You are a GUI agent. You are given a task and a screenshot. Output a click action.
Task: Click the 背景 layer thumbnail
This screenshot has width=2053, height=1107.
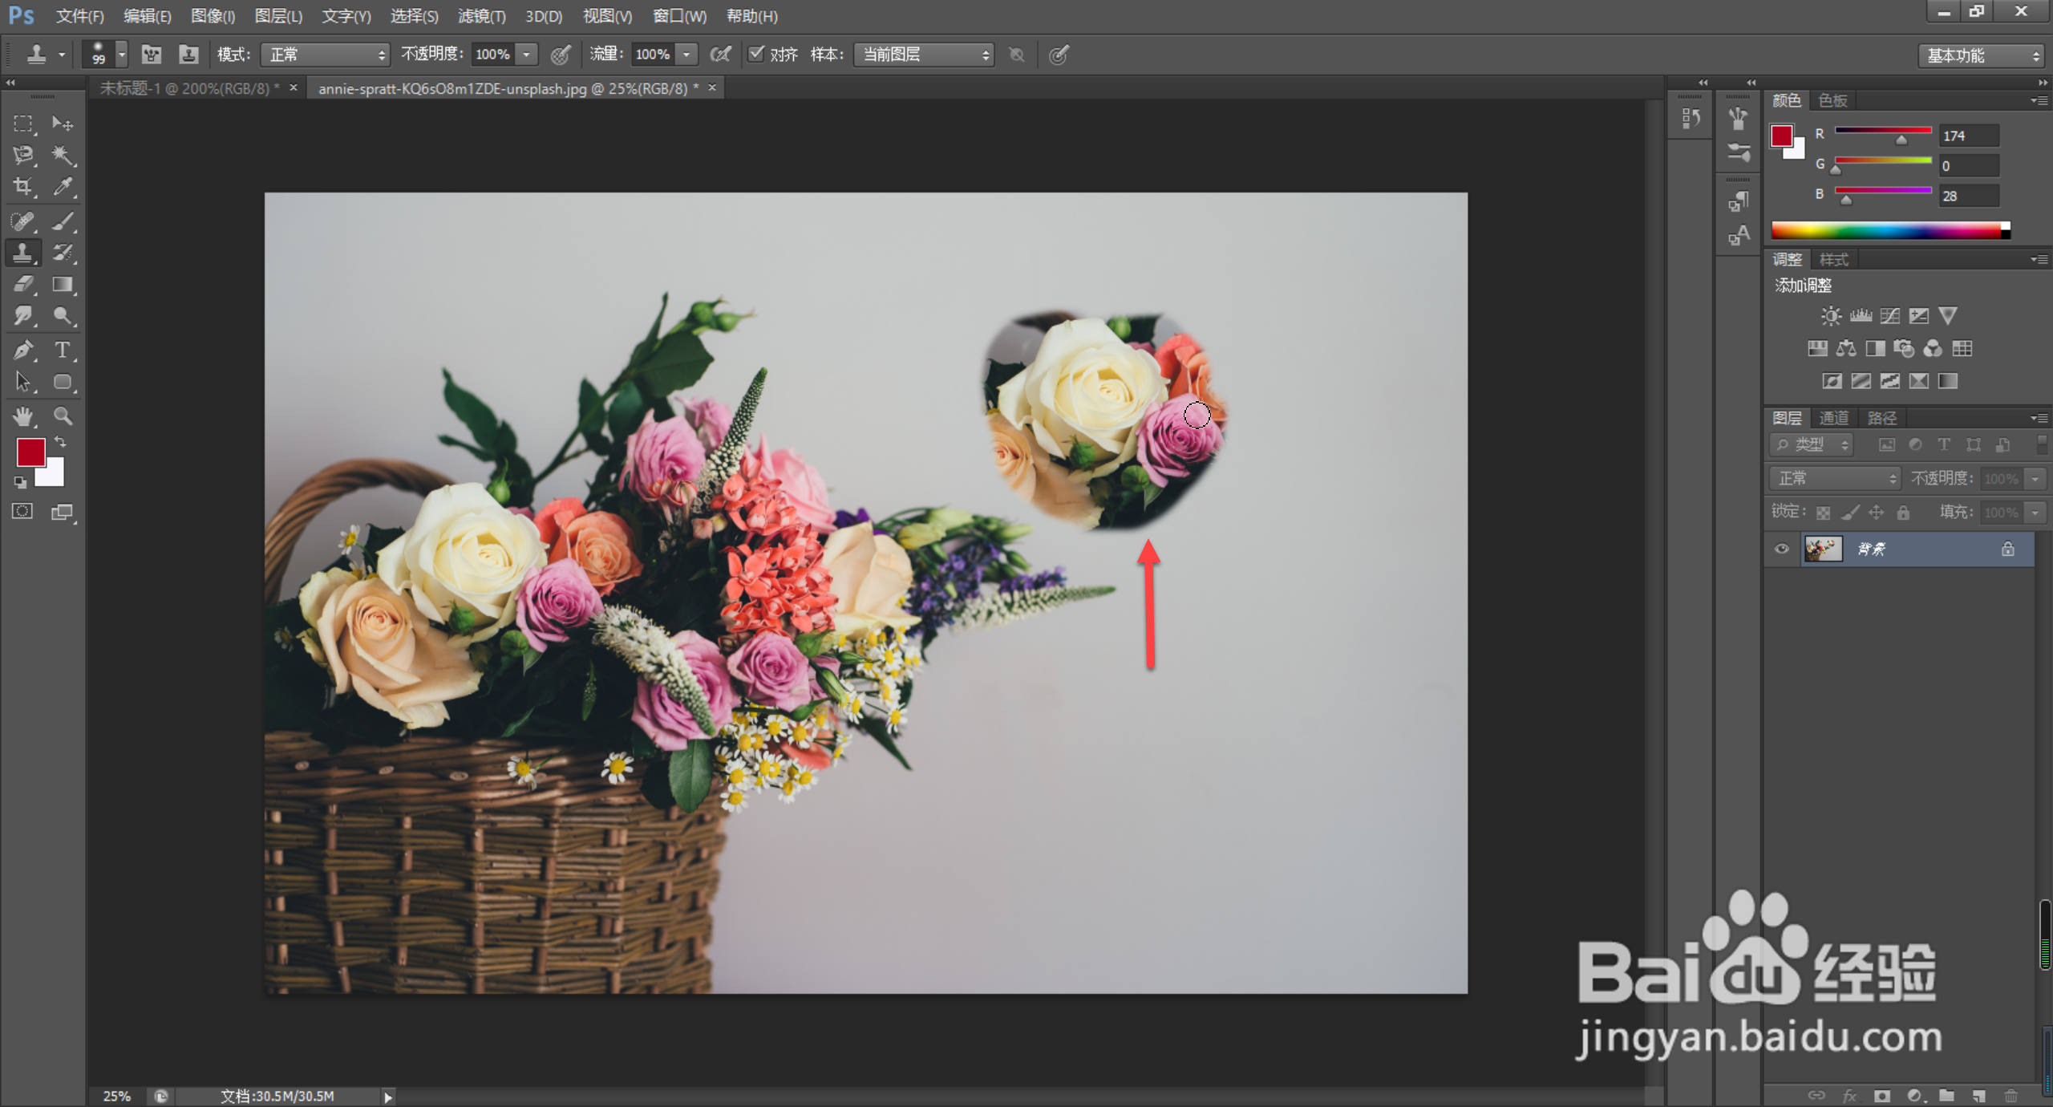coord(1823,549)
